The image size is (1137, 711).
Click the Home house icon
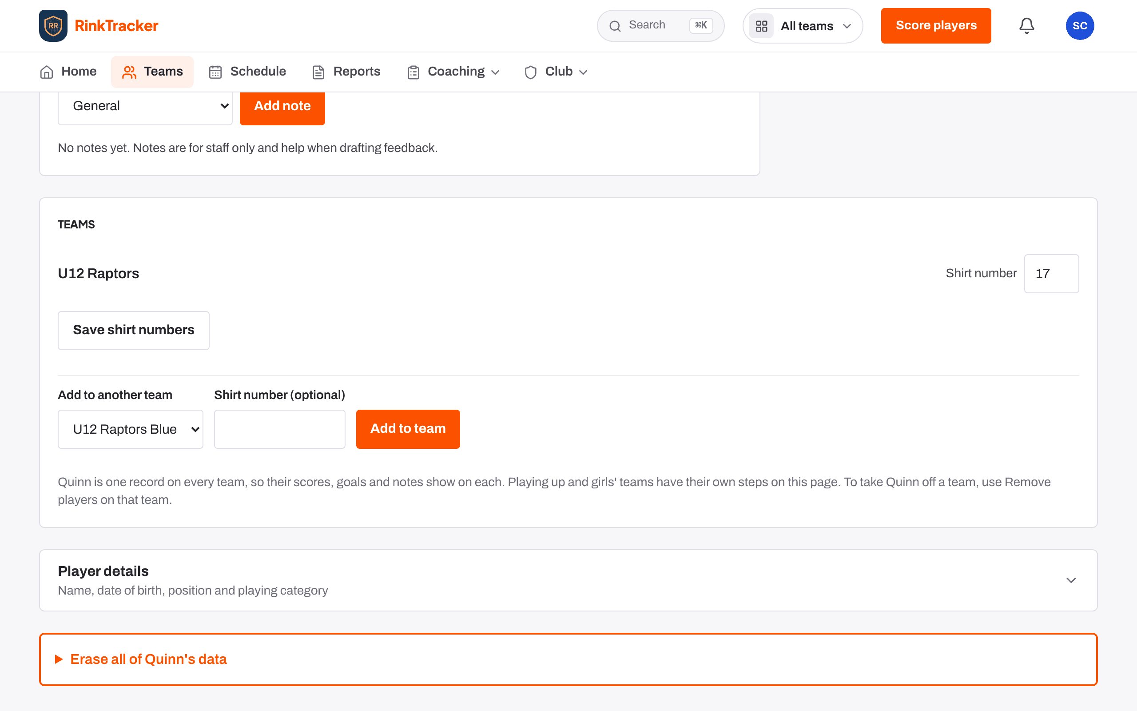click(47, 72)
